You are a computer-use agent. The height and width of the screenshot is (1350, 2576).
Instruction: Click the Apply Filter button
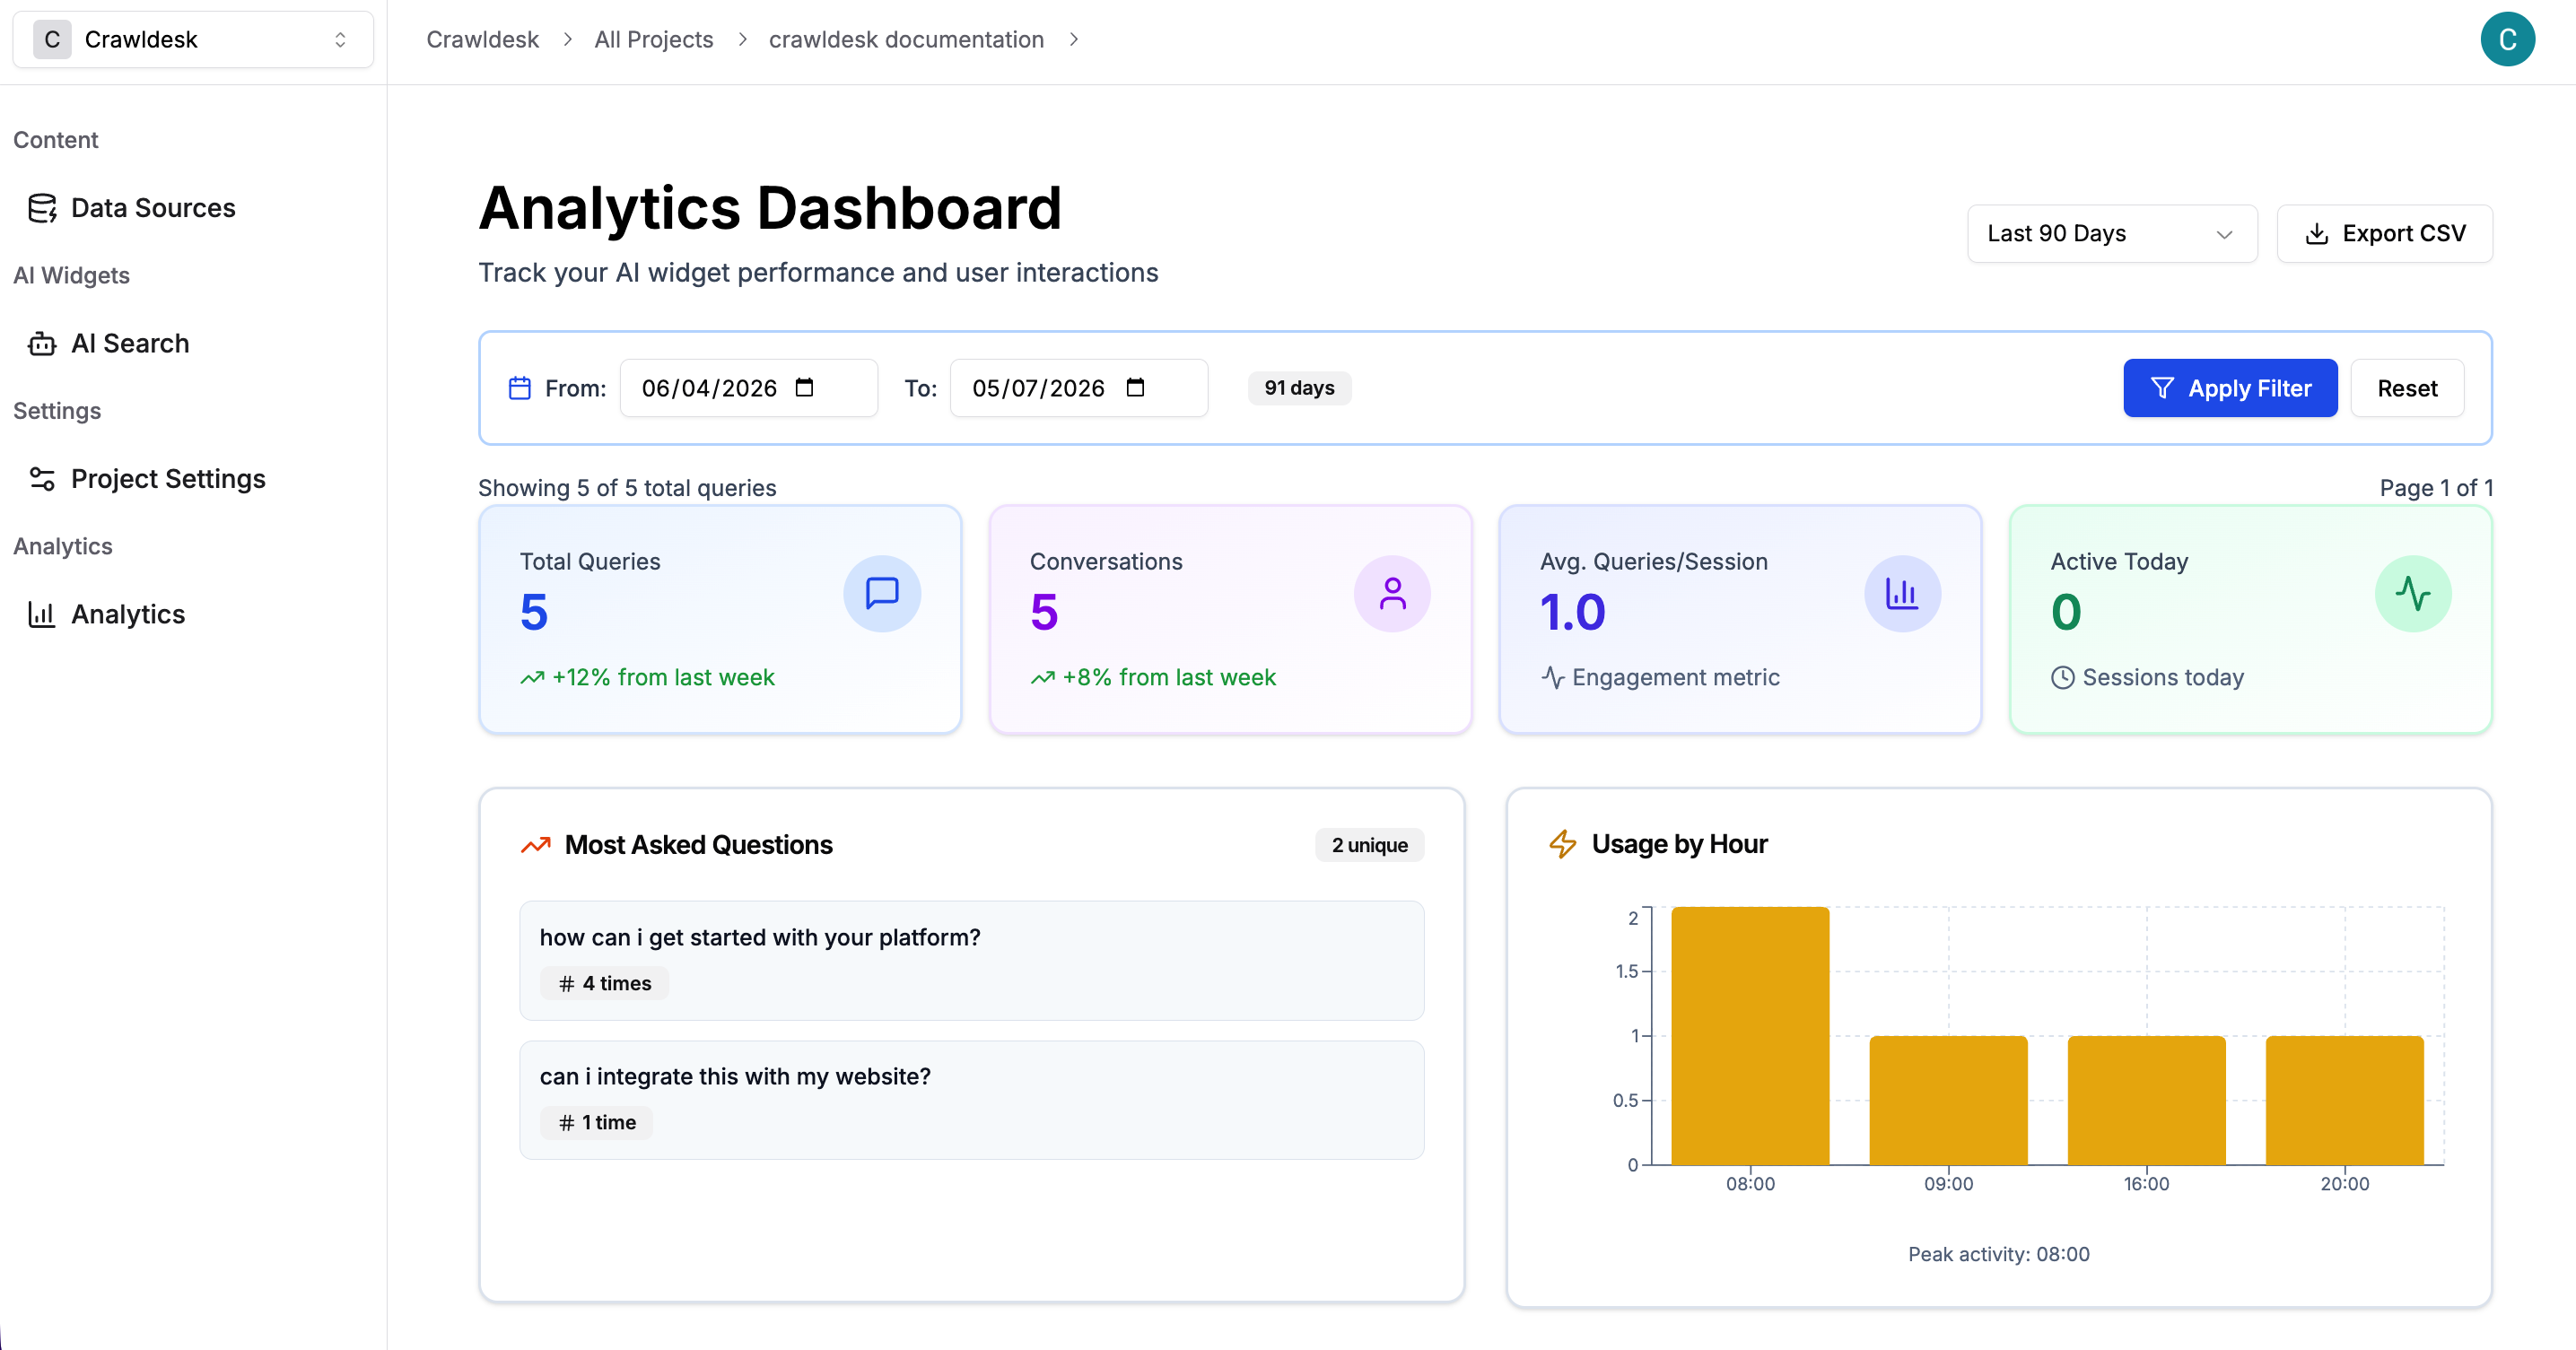(x=2230, y=388)
